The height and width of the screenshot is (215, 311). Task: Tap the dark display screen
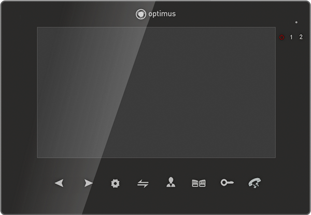[157, 93]
